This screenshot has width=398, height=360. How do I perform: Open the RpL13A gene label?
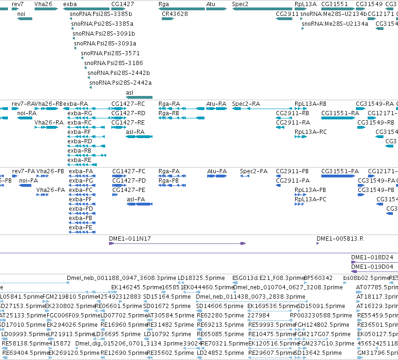click(x=305, y=4)
